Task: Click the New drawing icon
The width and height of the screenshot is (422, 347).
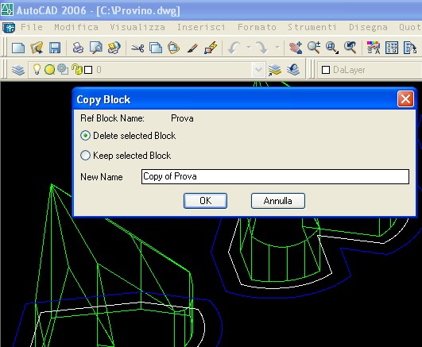Action: point(18,48)
